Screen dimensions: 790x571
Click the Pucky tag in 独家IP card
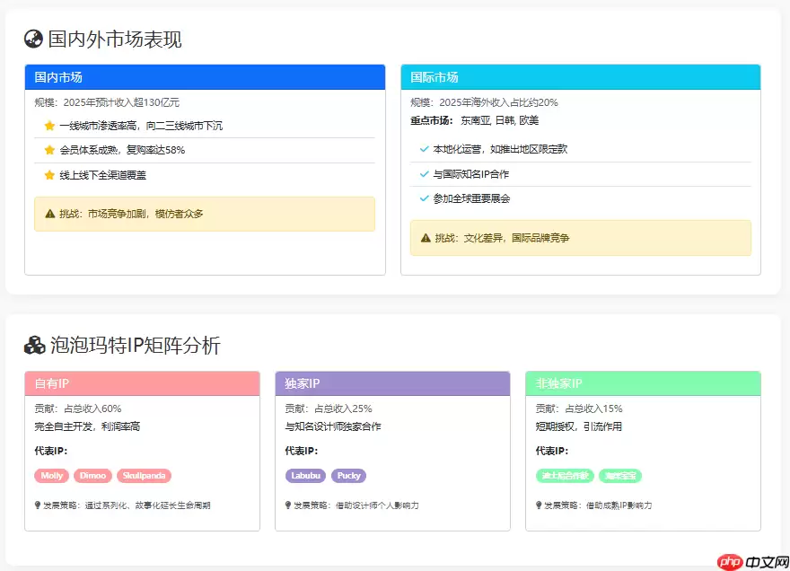(x=349, y=476)
